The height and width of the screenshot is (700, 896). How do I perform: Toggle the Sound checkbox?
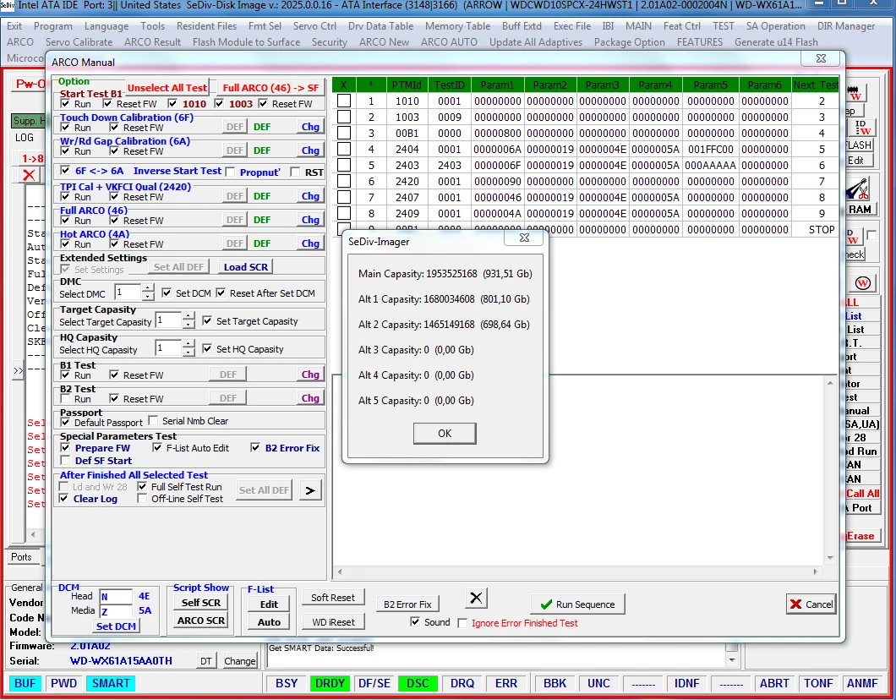pyautogui.click(x=415, y=621)
